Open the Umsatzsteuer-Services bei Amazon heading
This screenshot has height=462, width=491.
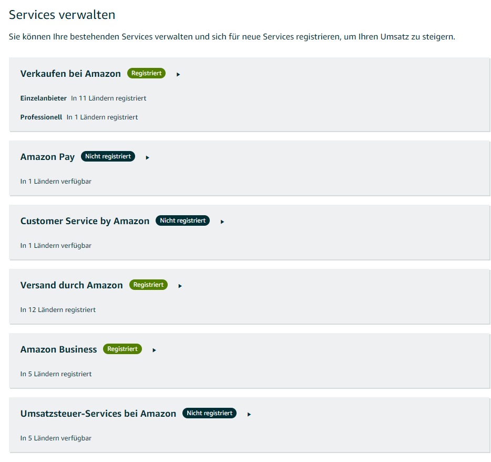98,414
